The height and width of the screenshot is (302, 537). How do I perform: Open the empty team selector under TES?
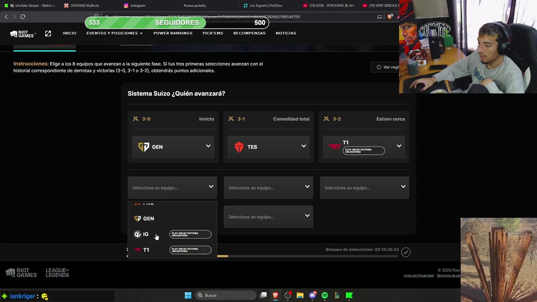(268, 187)
